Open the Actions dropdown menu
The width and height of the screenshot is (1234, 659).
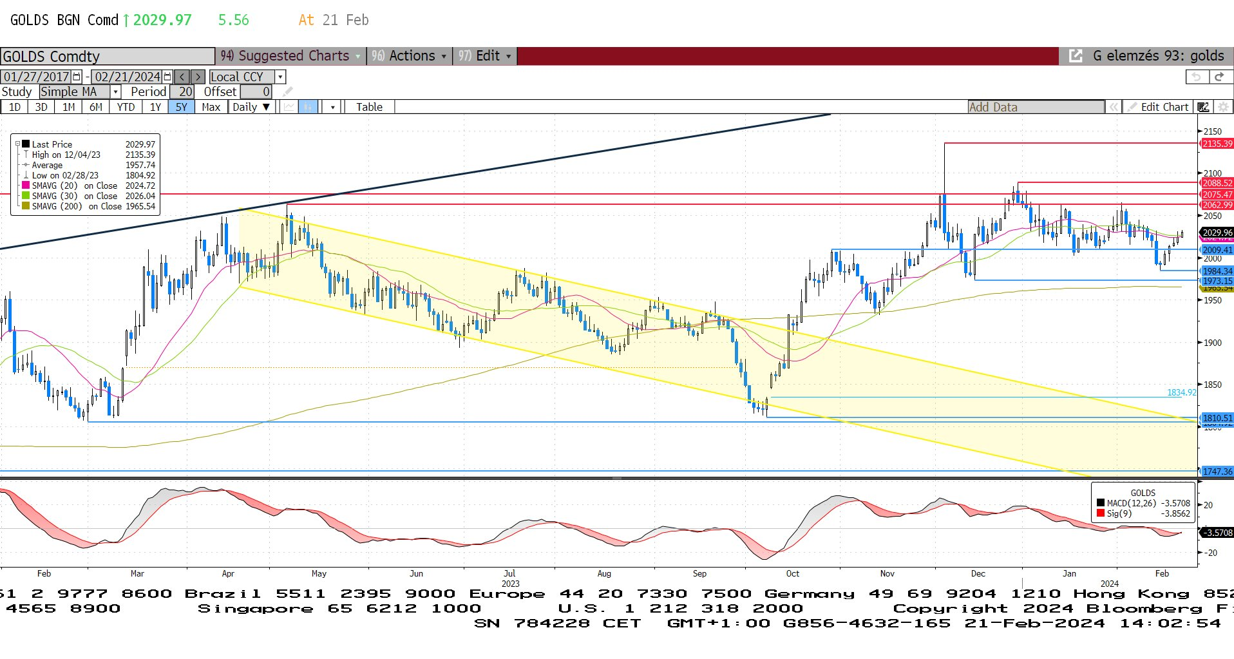click(409, 56)
